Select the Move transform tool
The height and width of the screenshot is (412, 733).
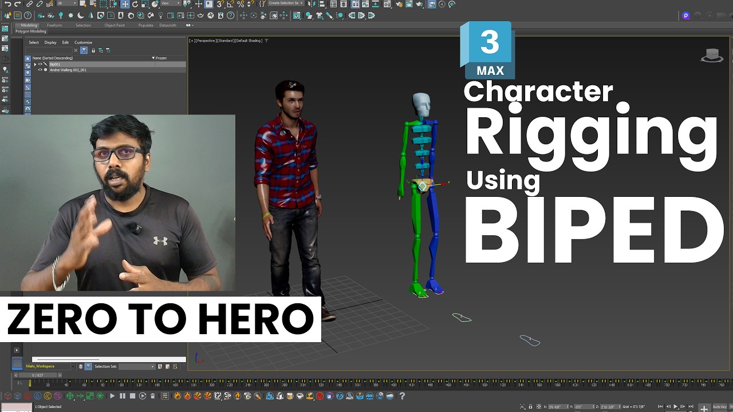click(125, 4)
